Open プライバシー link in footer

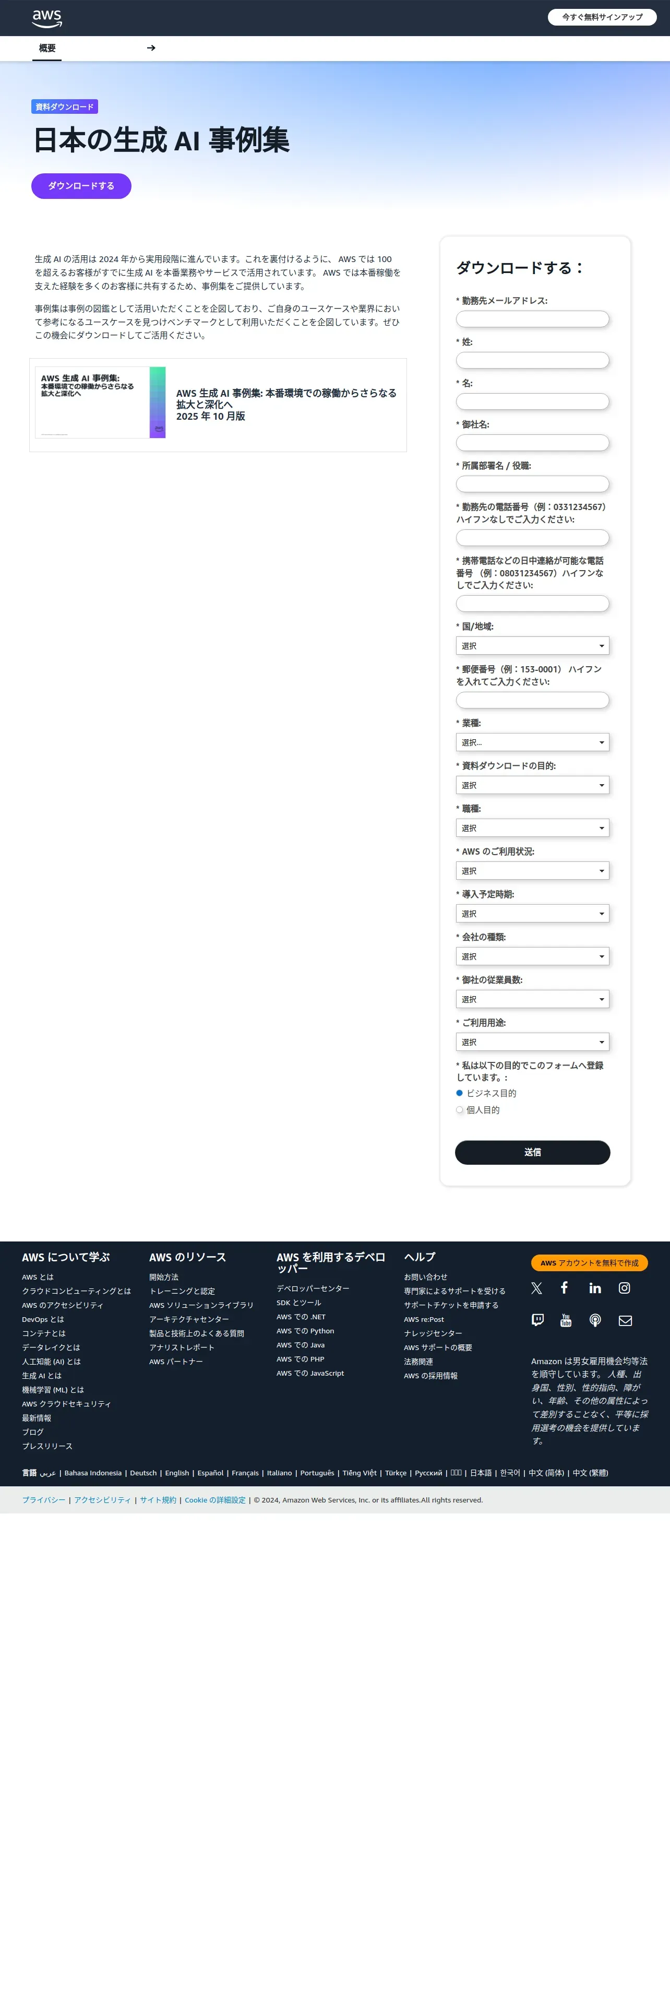pos(44,1500)
